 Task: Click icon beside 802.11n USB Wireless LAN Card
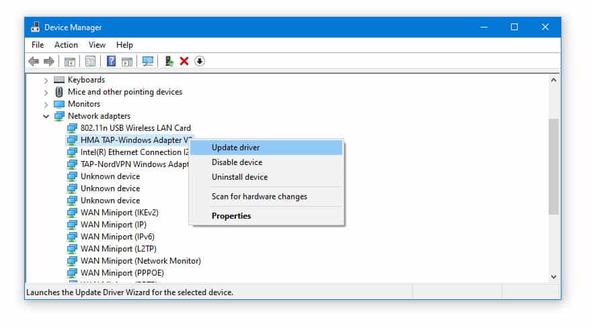coord(72,128)
